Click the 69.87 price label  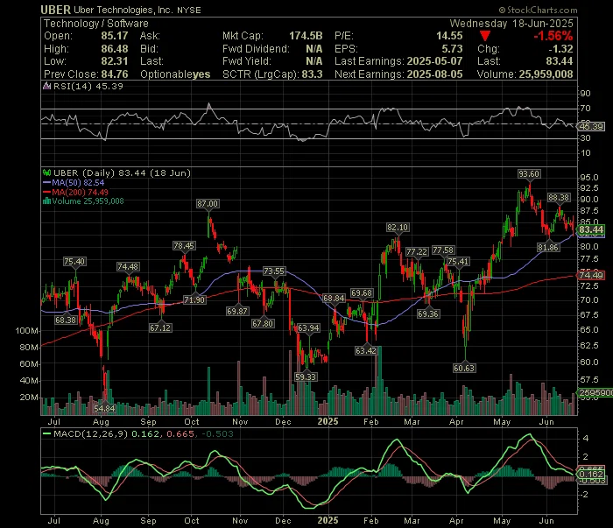(x=237, y=312)
